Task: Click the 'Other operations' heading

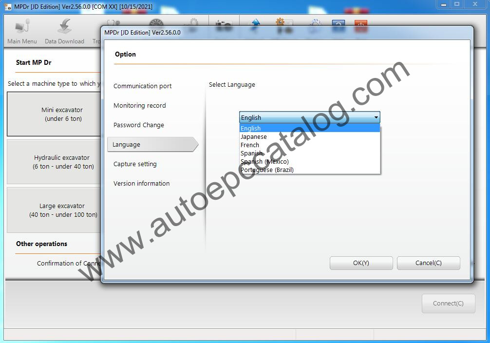Action: (x=41, y=244)
